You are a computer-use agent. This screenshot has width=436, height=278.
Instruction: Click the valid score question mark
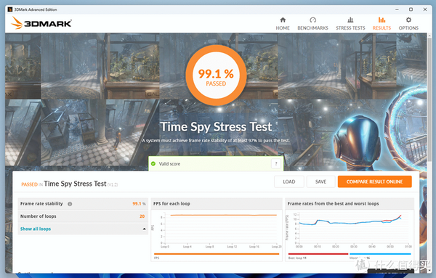coord(276,163)
